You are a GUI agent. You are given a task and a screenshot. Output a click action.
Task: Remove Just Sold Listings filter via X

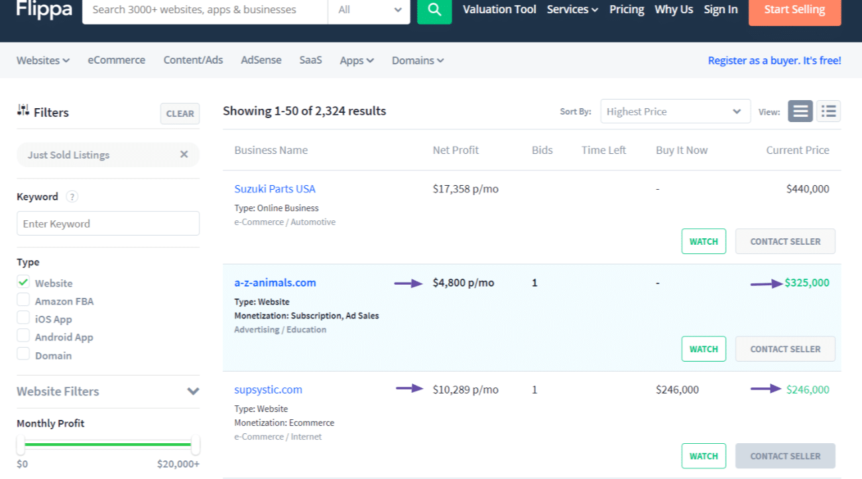click(x=184, y=154)
